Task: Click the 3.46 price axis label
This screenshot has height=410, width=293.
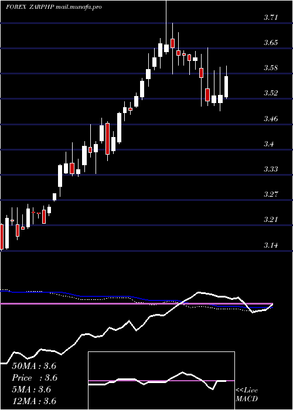Action: pos(271,119)
